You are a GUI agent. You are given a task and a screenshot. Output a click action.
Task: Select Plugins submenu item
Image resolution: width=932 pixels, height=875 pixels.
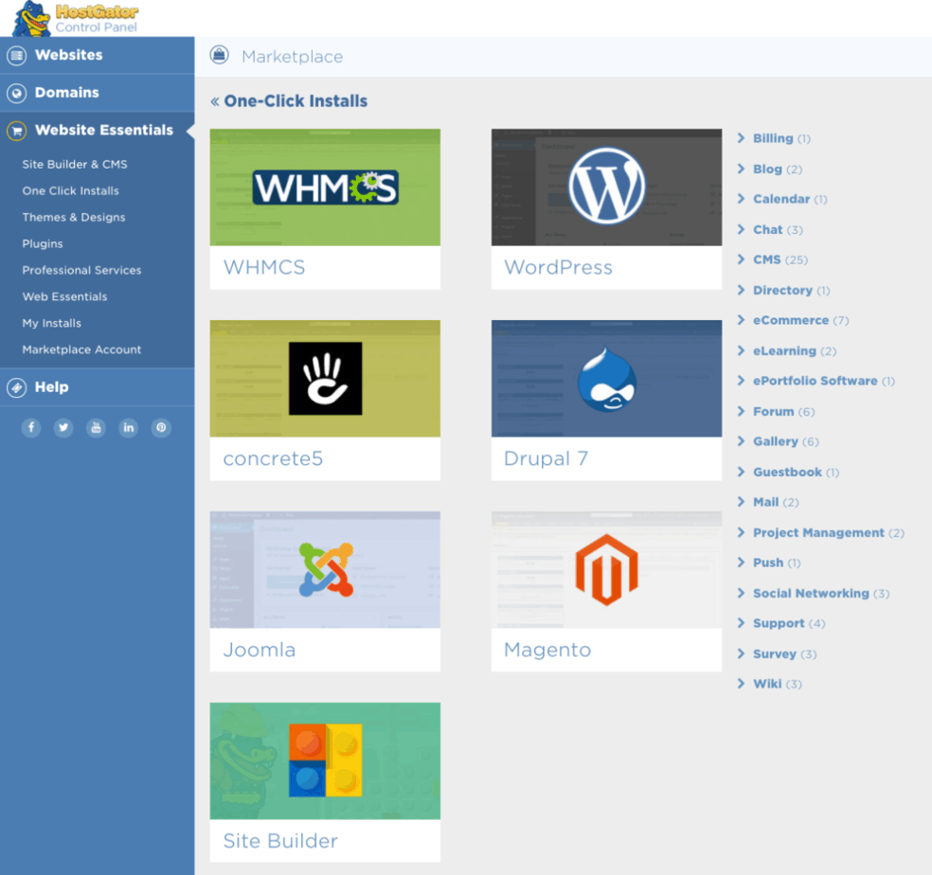[x=43, y=243]
